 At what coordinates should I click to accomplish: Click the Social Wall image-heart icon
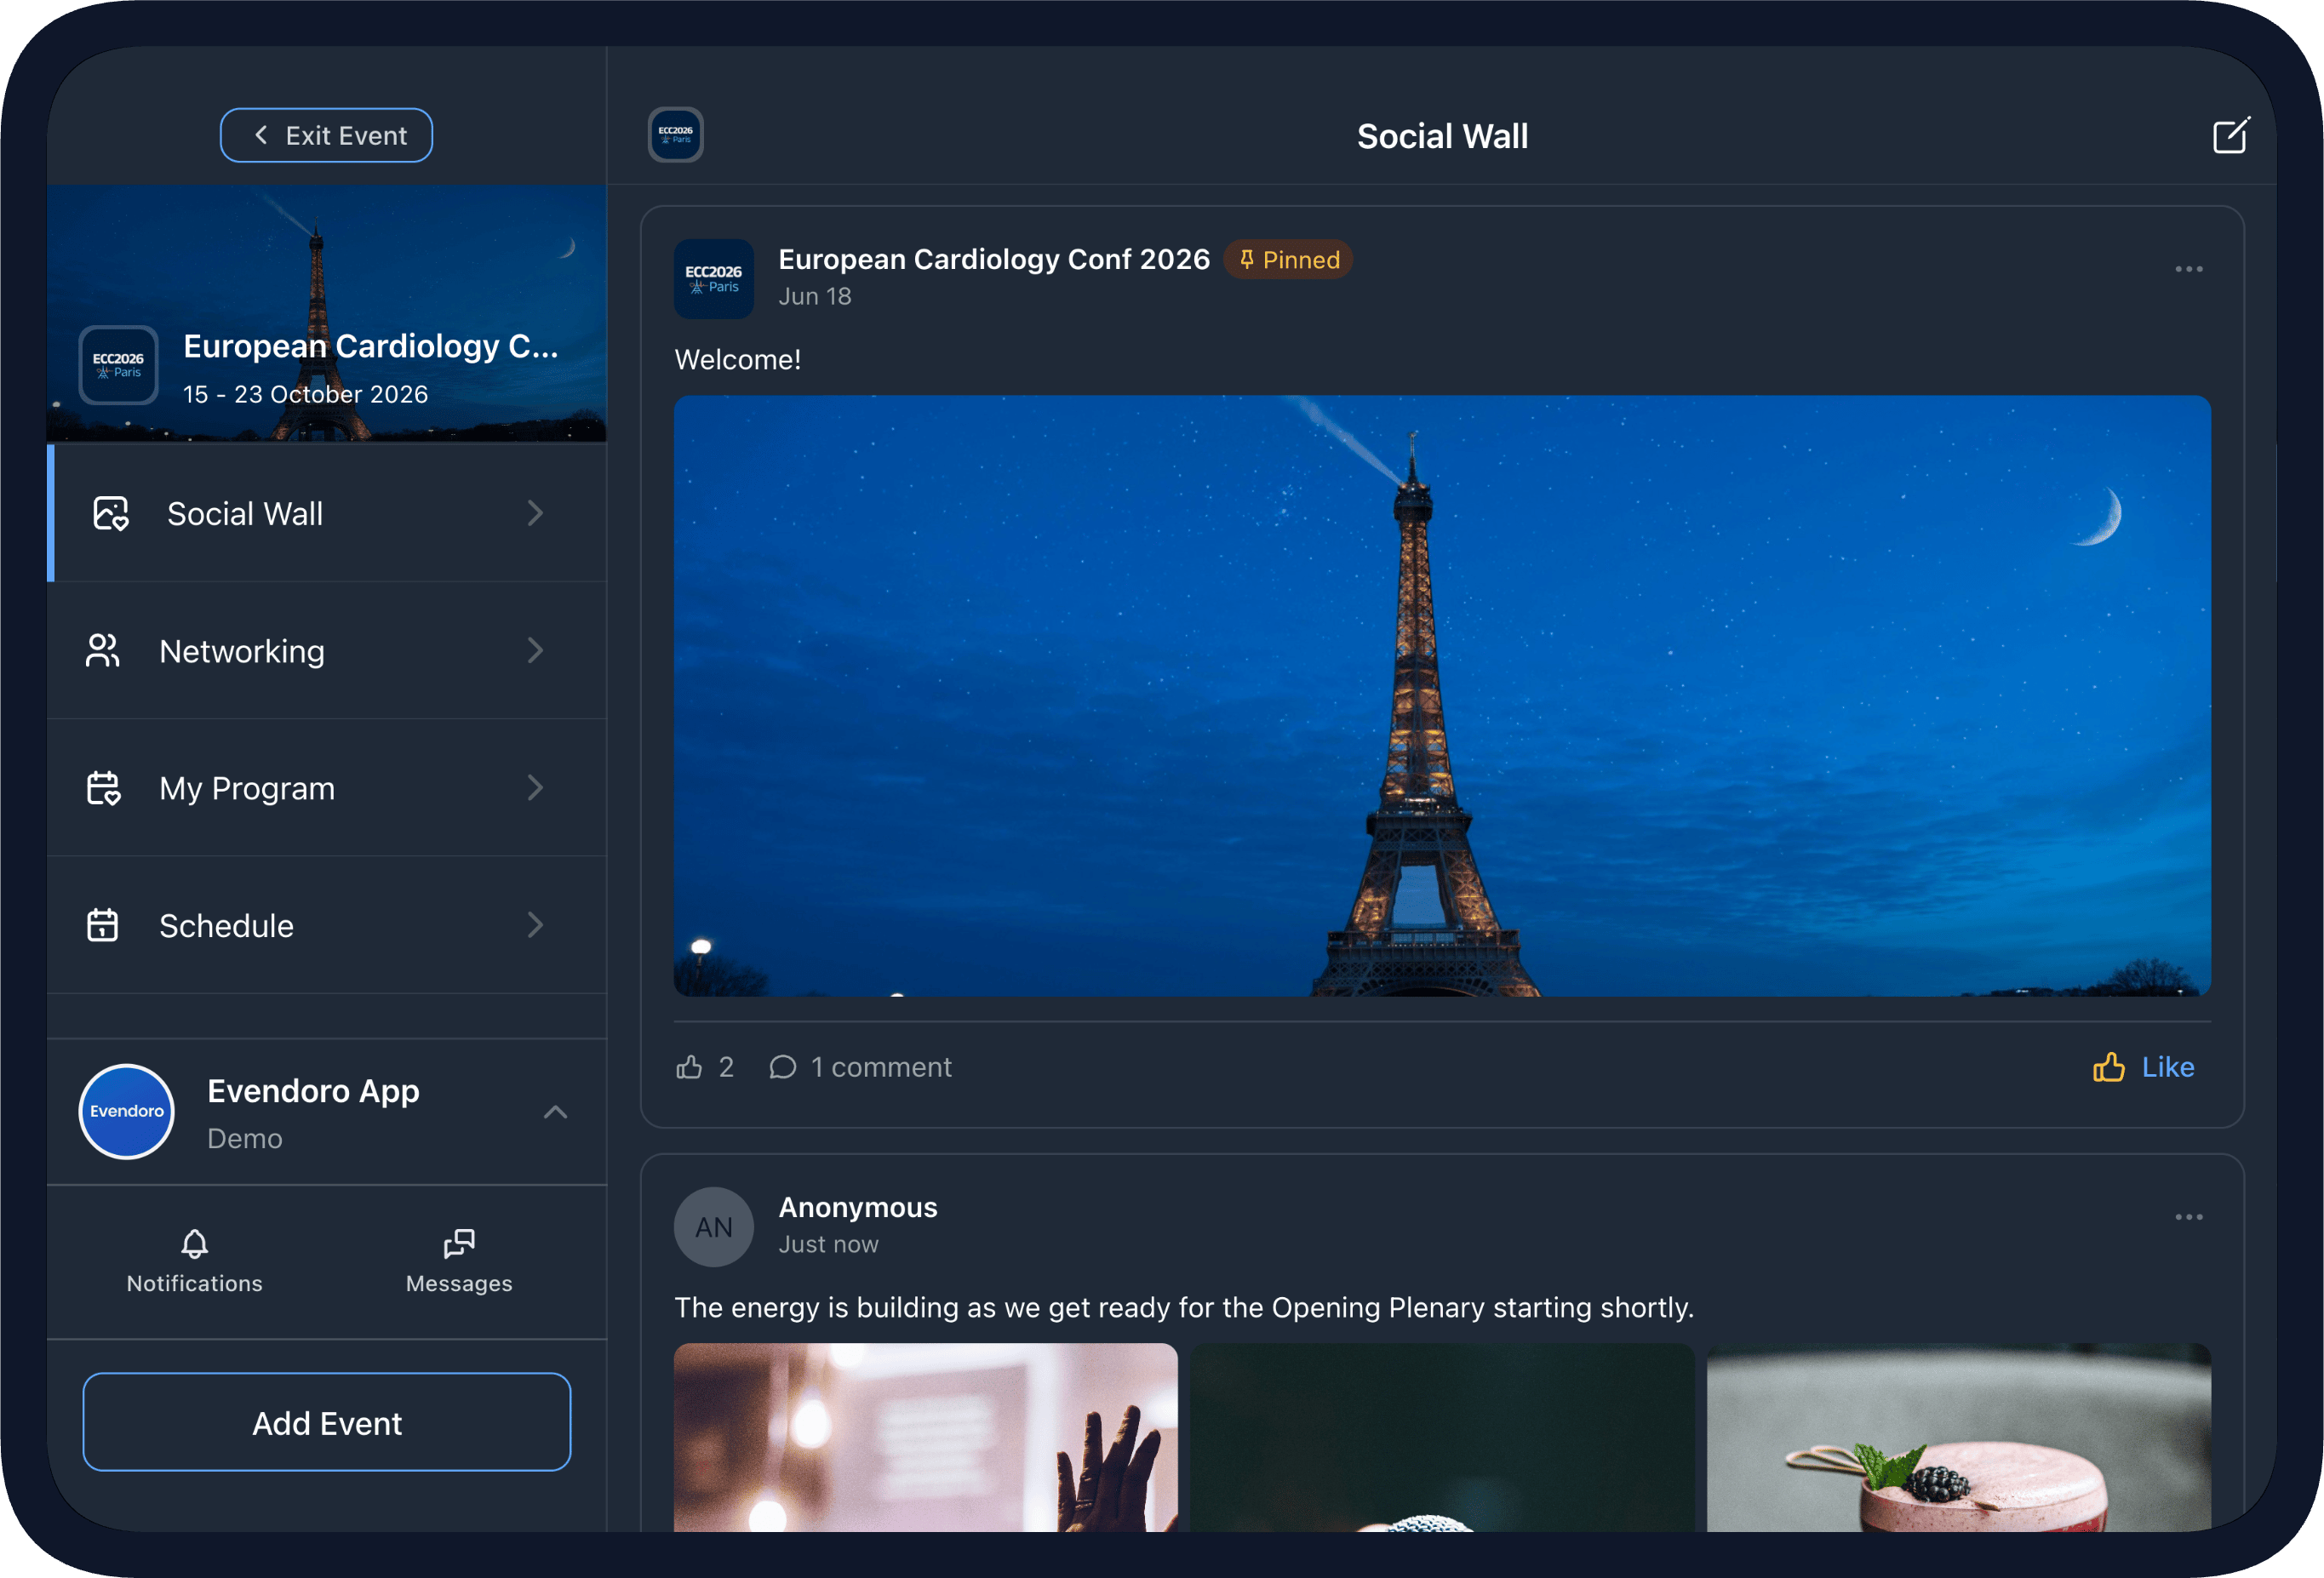click(x=111, y=513)
